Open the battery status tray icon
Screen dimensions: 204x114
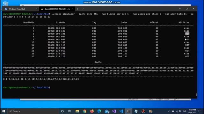click(x=173, y=111)
